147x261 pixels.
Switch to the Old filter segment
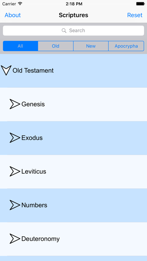tap(55, 46)
